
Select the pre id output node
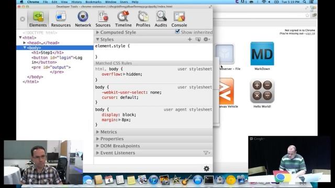point(51,69)
